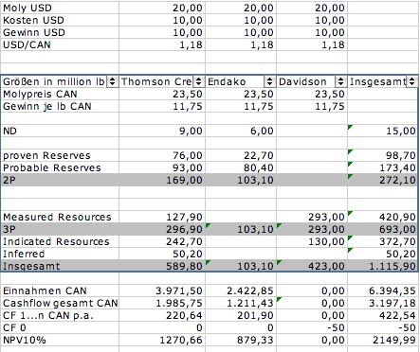Select the 'NPV10%' row label
Screen dimensions: 420x352
[x=60, y=340]
